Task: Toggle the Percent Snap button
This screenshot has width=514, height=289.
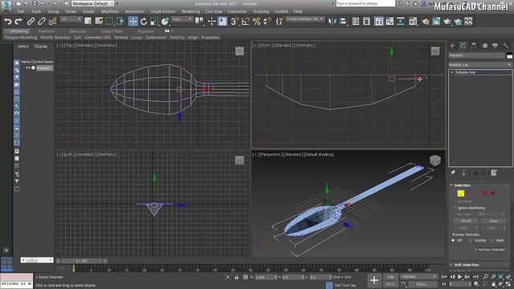Action: [256, 22]
